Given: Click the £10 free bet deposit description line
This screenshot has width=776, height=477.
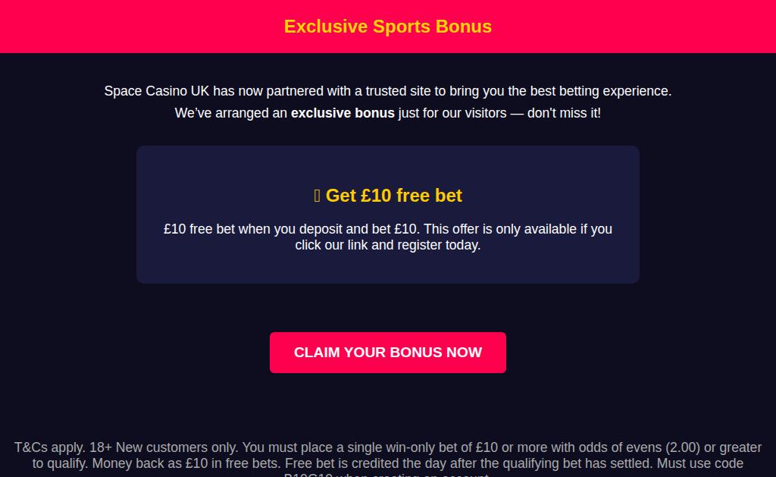Looking at the screenshot, I should click(292, 229).
